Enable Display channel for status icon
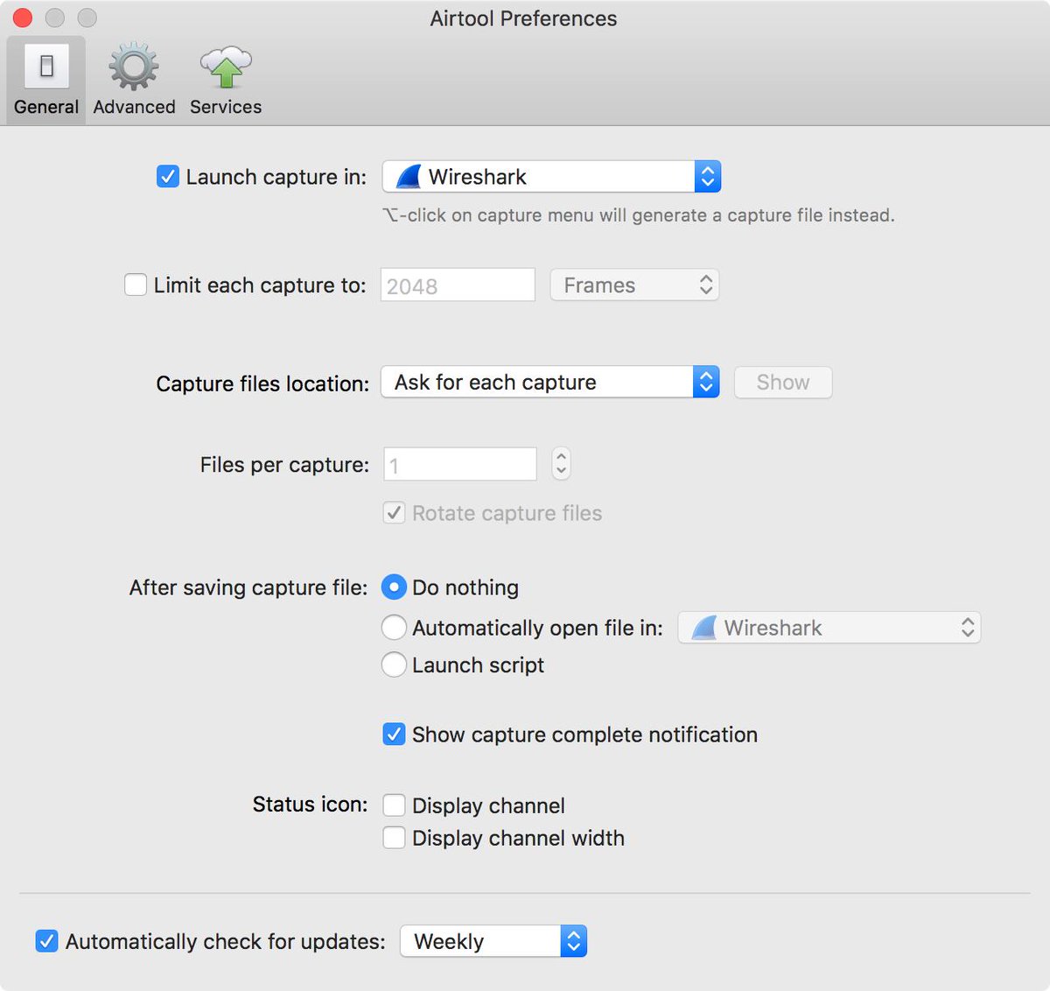 pos(394,805)
